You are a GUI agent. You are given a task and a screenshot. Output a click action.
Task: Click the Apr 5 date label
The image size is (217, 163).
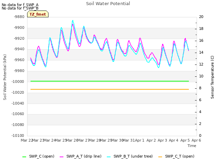coord(185,140)
